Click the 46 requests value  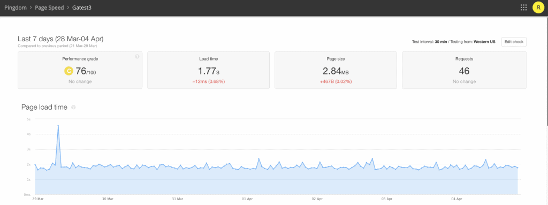(464, 71)
